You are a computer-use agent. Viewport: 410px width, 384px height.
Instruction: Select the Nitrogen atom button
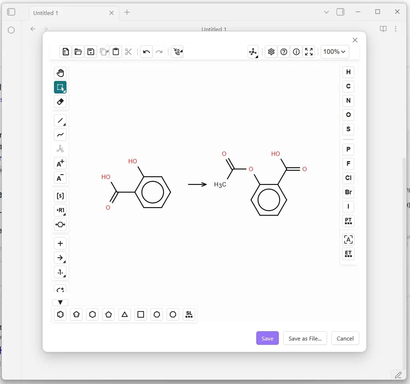point(348,101)
